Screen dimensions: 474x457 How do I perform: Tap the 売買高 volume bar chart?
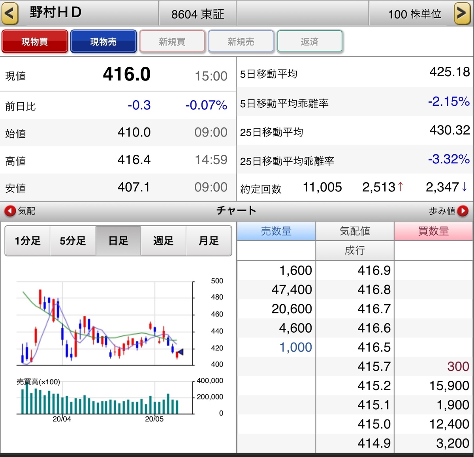click(x=105, y=398)
